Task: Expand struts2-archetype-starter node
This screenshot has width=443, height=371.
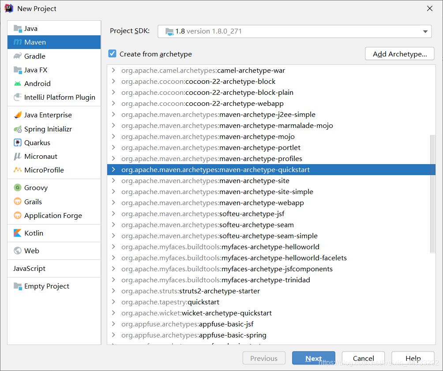Action: (x=113, y=290)
